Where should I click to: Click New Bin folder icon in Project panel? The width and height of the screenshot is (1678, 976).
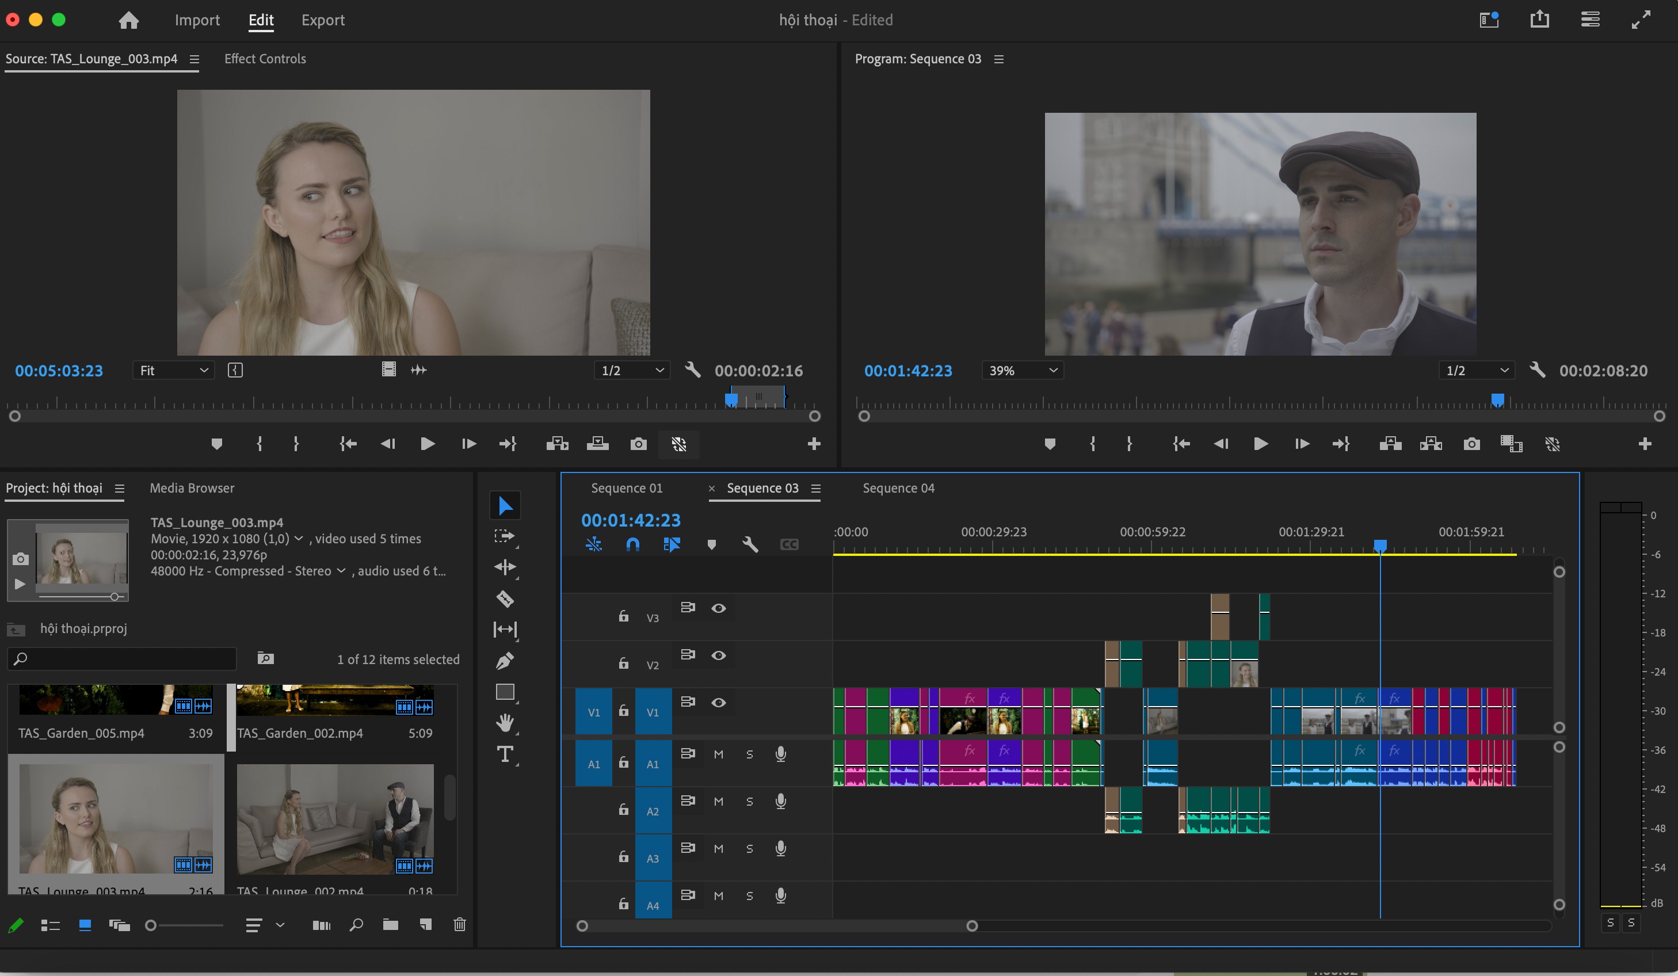pyautogui.click(x=390, y=924)
